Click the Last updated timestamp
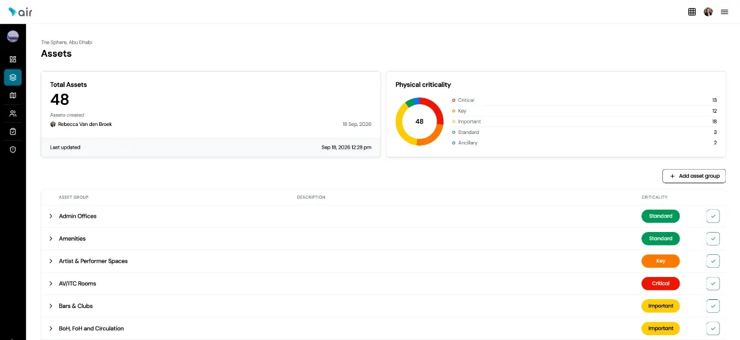Image resolution: width=740 pixels, height=340 pixels. pos(347,147)
